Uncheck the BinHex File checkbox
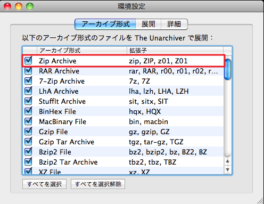264x204 pixels. pyautogui.click(x=28, y=111)
